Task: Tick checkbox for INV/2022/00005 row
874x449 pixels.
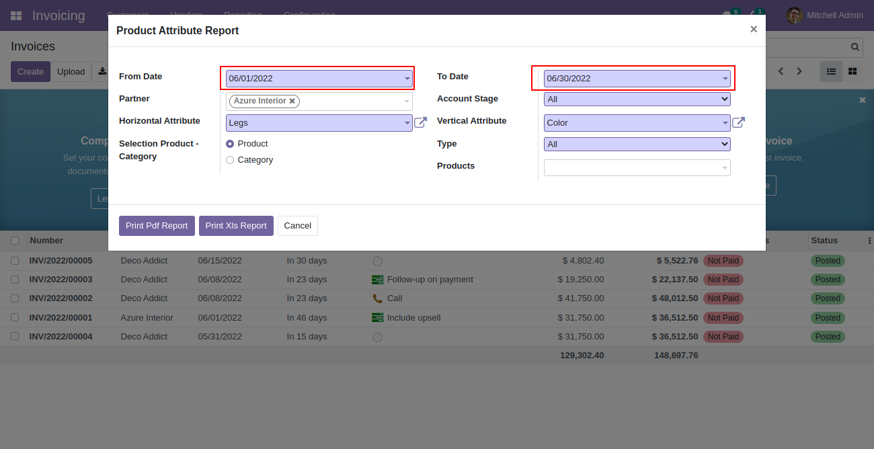Action: 15,260
